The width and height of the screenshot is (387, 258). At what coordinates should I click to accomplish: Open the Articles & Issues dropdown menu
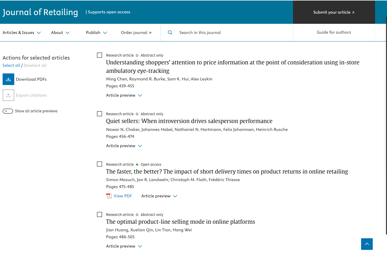[x=22, y=33]
